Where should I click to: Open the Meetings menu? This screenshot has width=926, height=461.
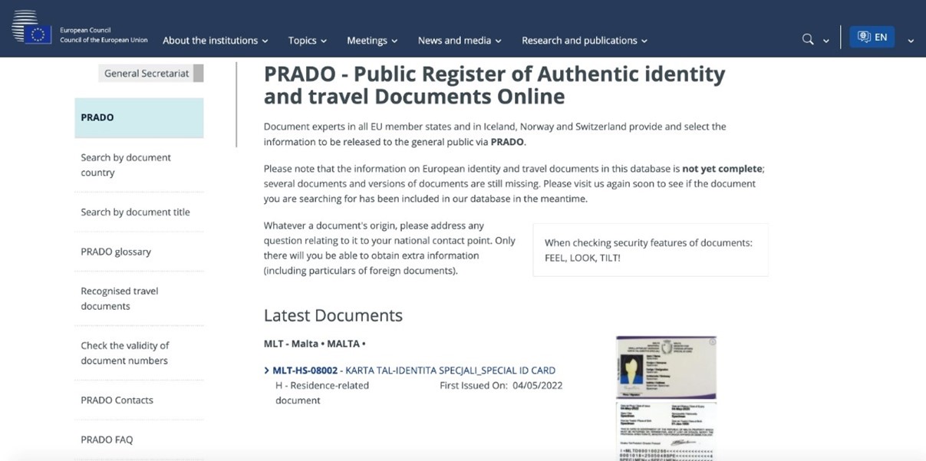372,40
